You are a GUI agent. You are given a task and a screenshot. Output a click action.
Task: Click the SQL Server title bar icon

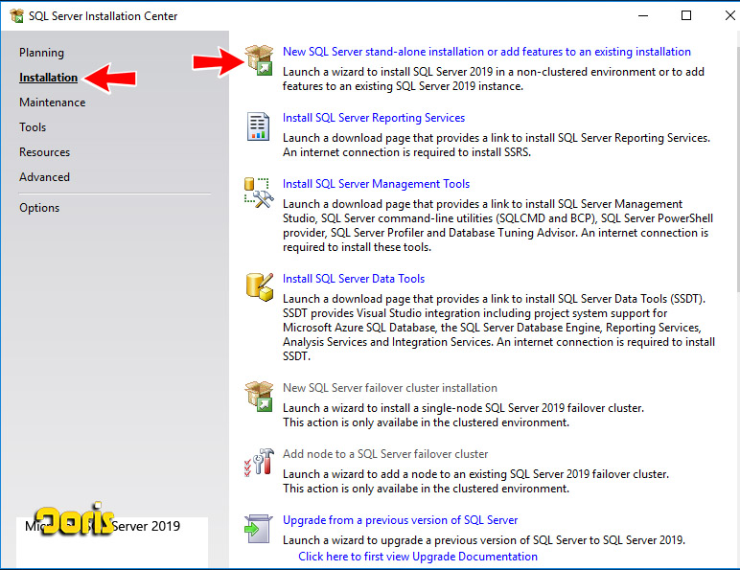pos(16,16)
